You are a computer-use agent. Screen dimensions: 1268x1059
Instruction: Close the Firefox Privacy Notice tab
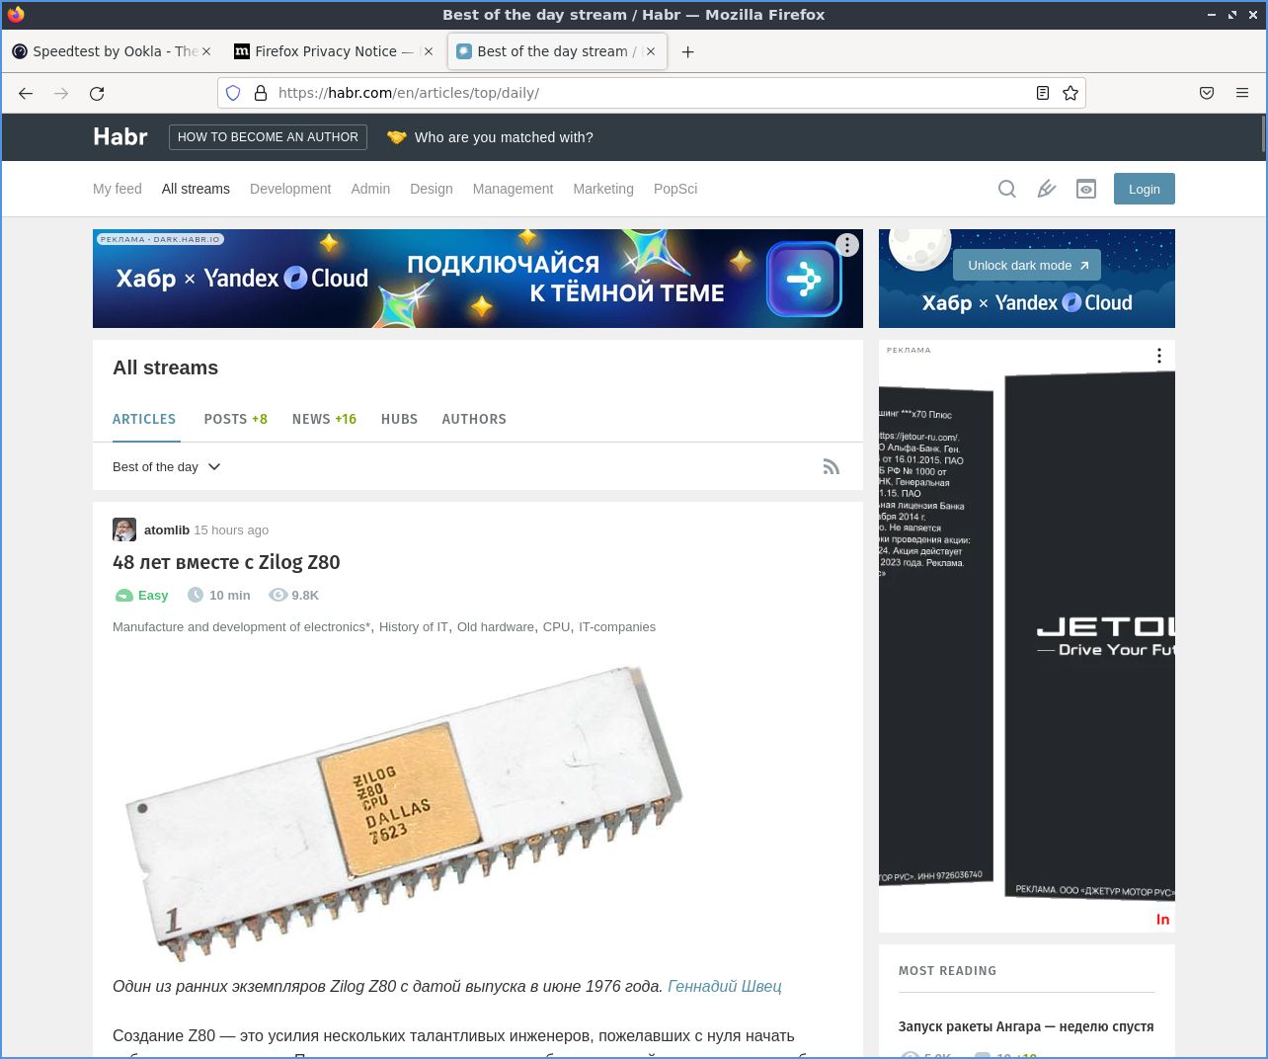[429, 51]
